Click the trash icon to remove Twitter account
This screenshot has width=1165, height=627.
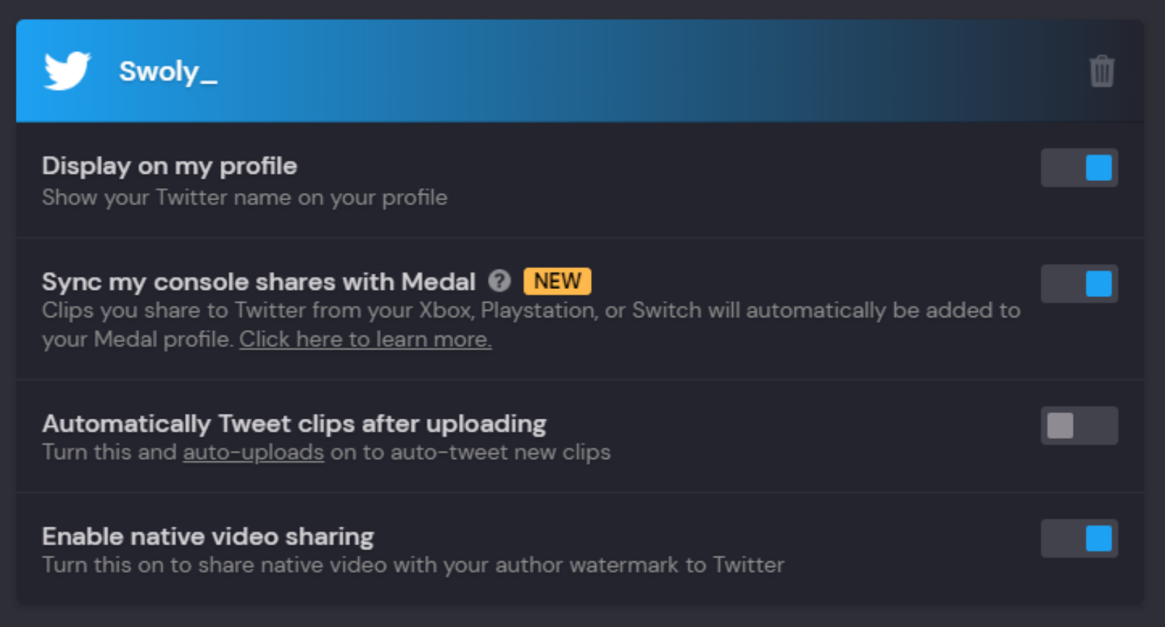point(1100,71)
